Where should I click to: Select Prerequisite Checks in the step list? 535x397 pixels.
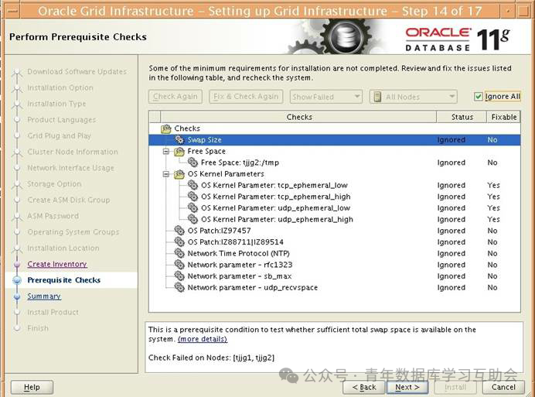(x=64, y=280)
